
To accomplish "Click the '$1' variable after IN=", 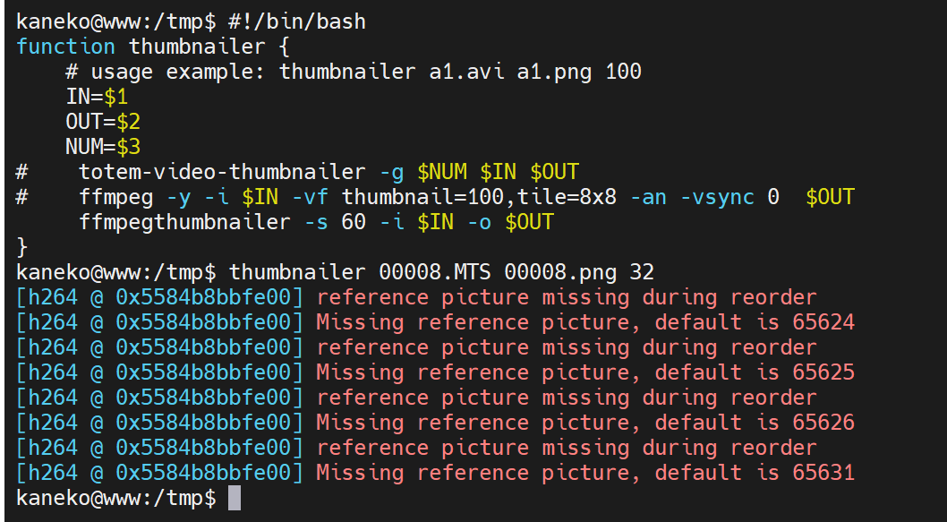I will (x=115, y=97).
